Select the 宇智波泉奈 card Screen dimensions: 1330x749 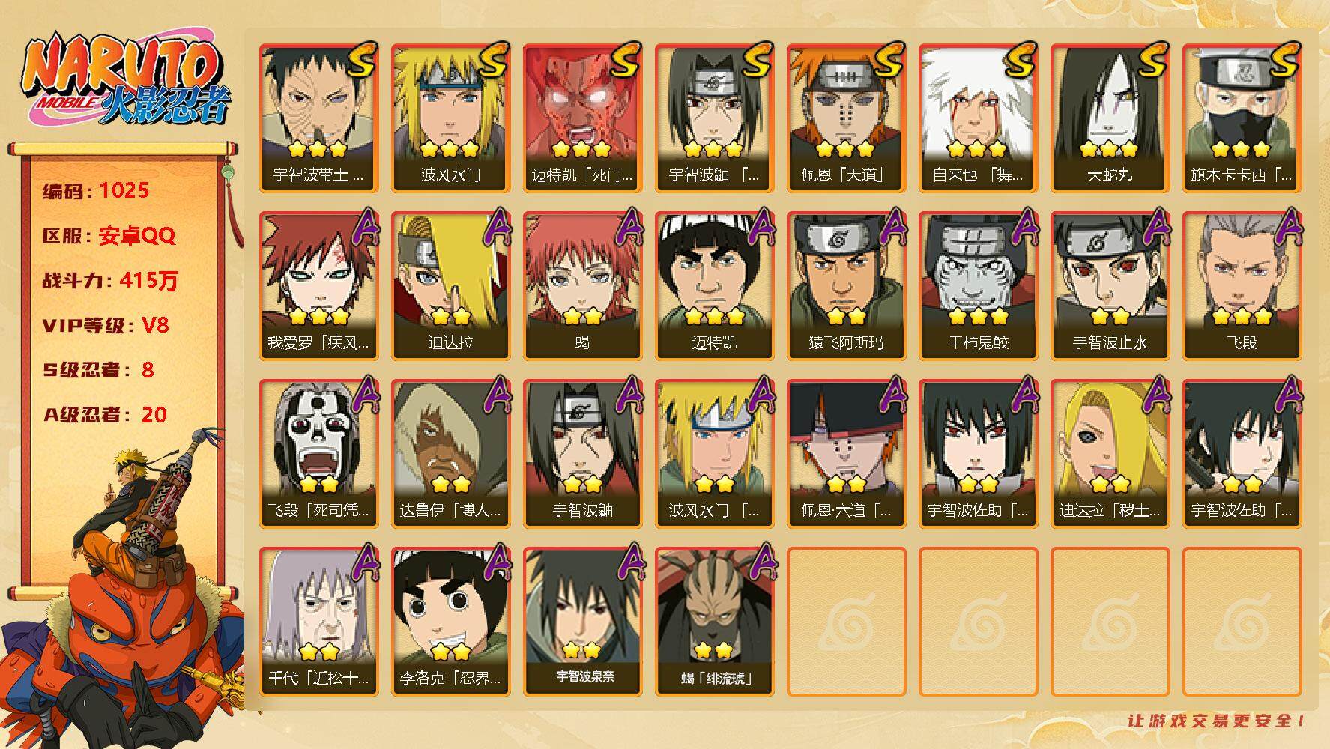(x=582, y=622)
